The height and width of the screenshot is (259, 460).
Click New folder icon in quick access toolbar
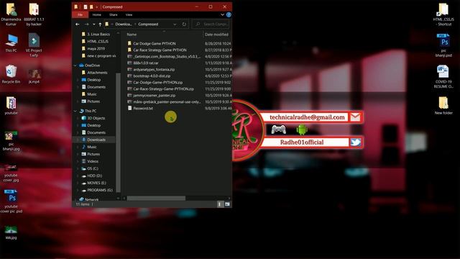tap(91, 6)
